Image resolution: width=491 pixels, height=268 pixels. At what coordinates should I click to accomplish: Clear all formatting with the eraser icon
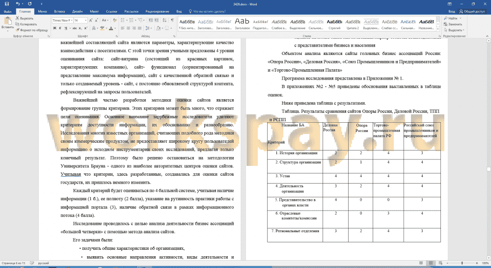[x=115, y=20]
